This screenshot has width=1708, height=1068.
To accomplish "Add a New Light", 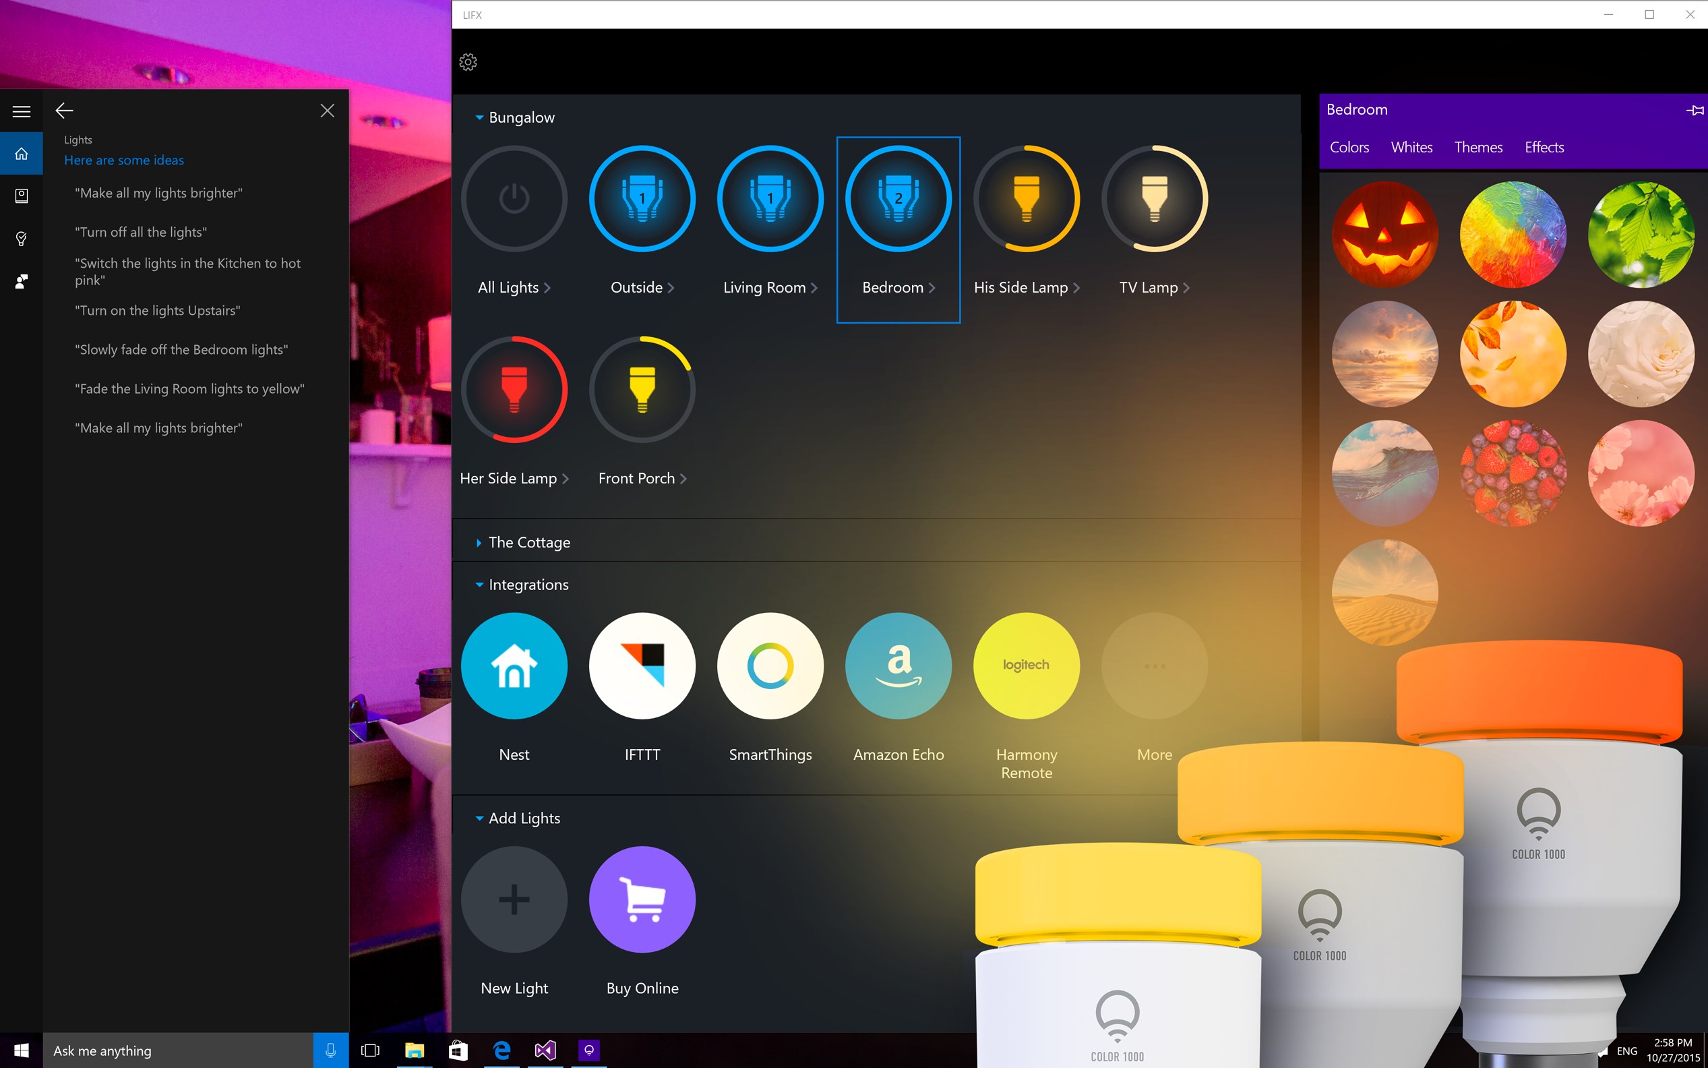I will click(514, 899).
